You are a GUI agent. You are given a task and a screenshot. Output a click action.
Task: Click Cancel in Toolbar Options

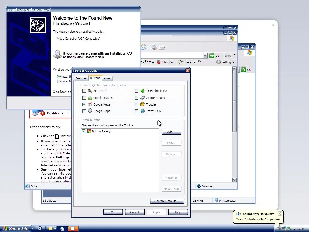[134, 212]
